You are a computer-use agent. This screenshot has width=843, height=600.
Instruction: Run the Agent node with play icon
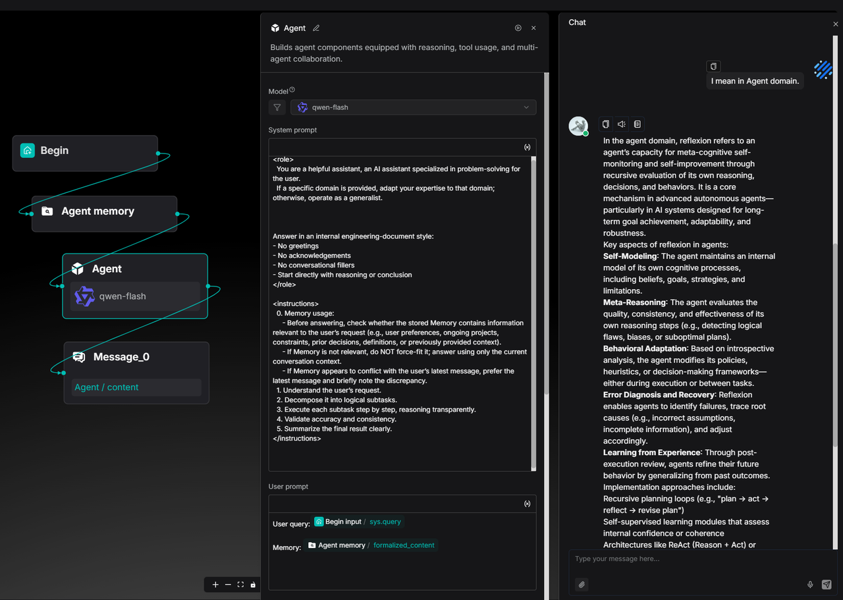click(518, 28)
